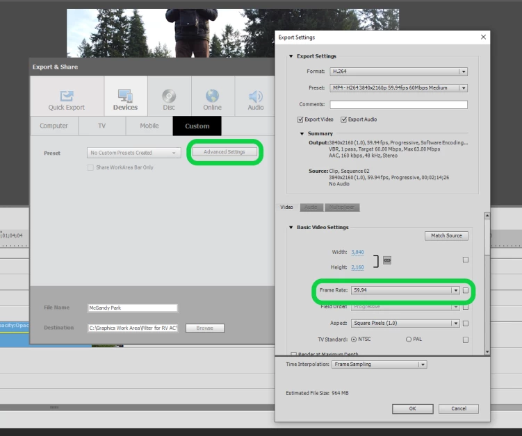Screen dimensions: 522x436
Task: Open the Format H.264 dropdown
Action: (398, 72)
